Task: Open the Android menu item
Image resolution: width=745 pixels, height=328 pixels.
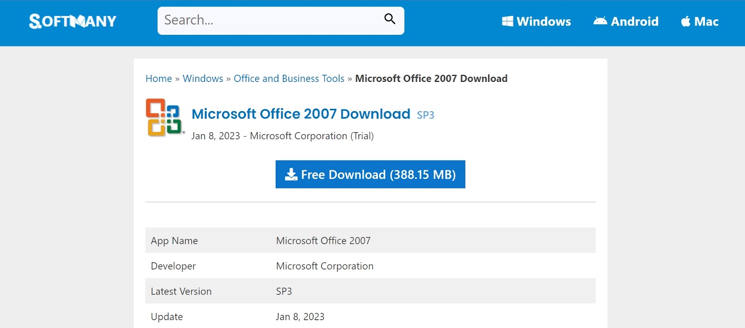Action: pyautogui.click(x=634, y=21)
